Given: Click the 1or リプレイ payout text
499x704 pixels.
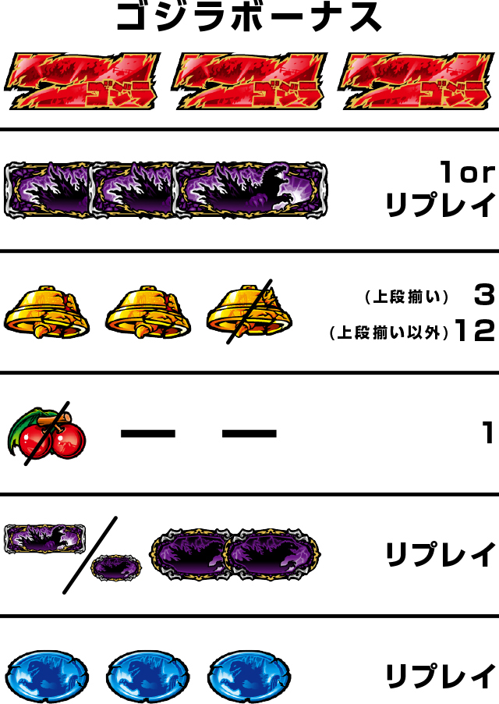Looking at the screenshot, I should click(x=441, y=189).
